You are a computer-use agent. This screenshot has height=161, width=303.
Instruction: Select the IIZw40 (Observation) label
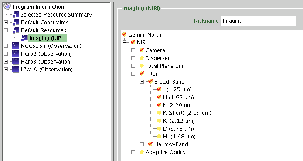[47, 70]
